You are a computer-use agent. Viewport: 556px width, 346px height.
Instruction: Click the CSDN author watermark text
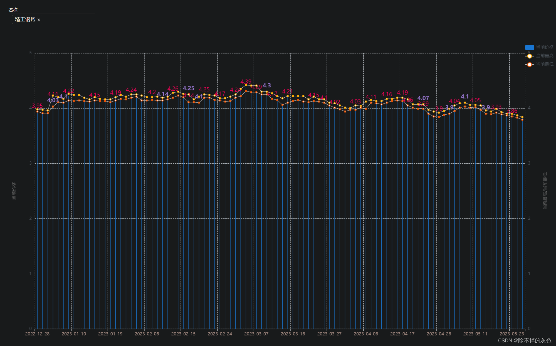pos(525,340)
